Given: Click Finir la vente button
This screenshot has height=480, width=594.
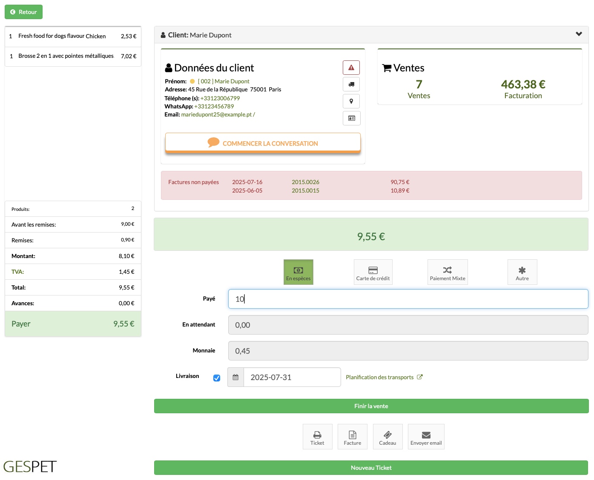Looking at the screenshot, I should coord(371,406).
